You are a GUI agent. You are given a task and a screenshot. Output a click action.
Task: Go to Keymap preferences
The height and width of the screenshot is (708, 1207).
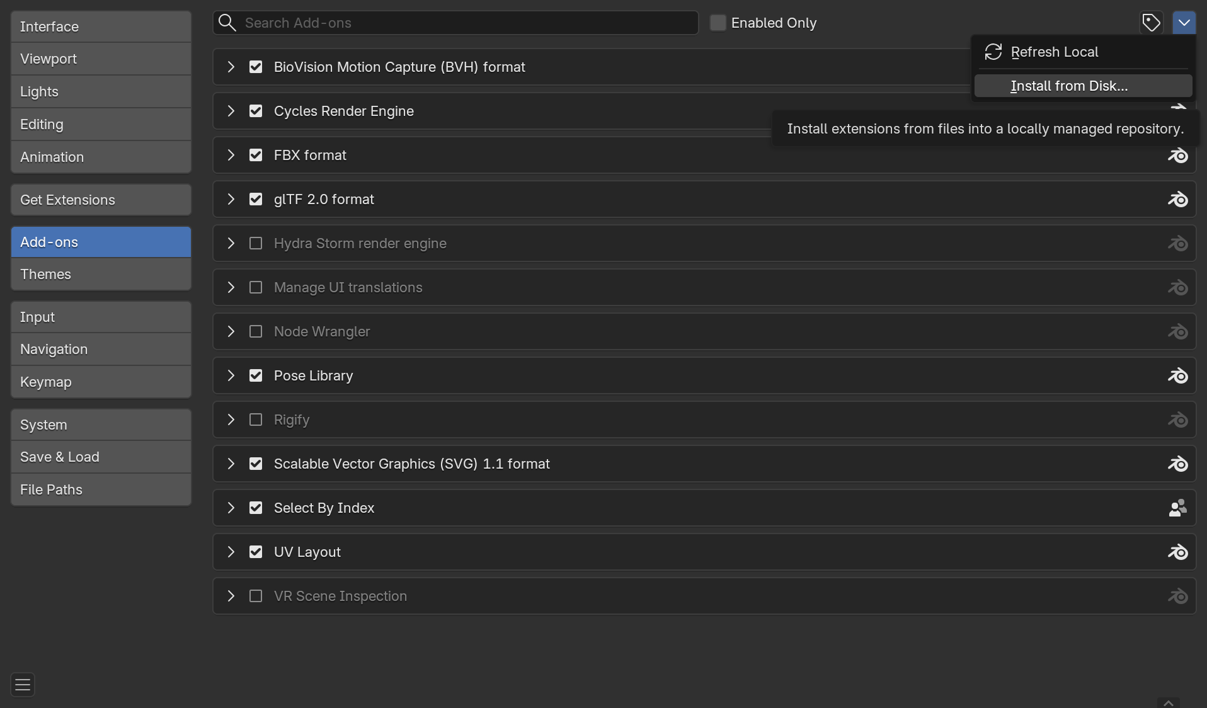click(101, 382)
